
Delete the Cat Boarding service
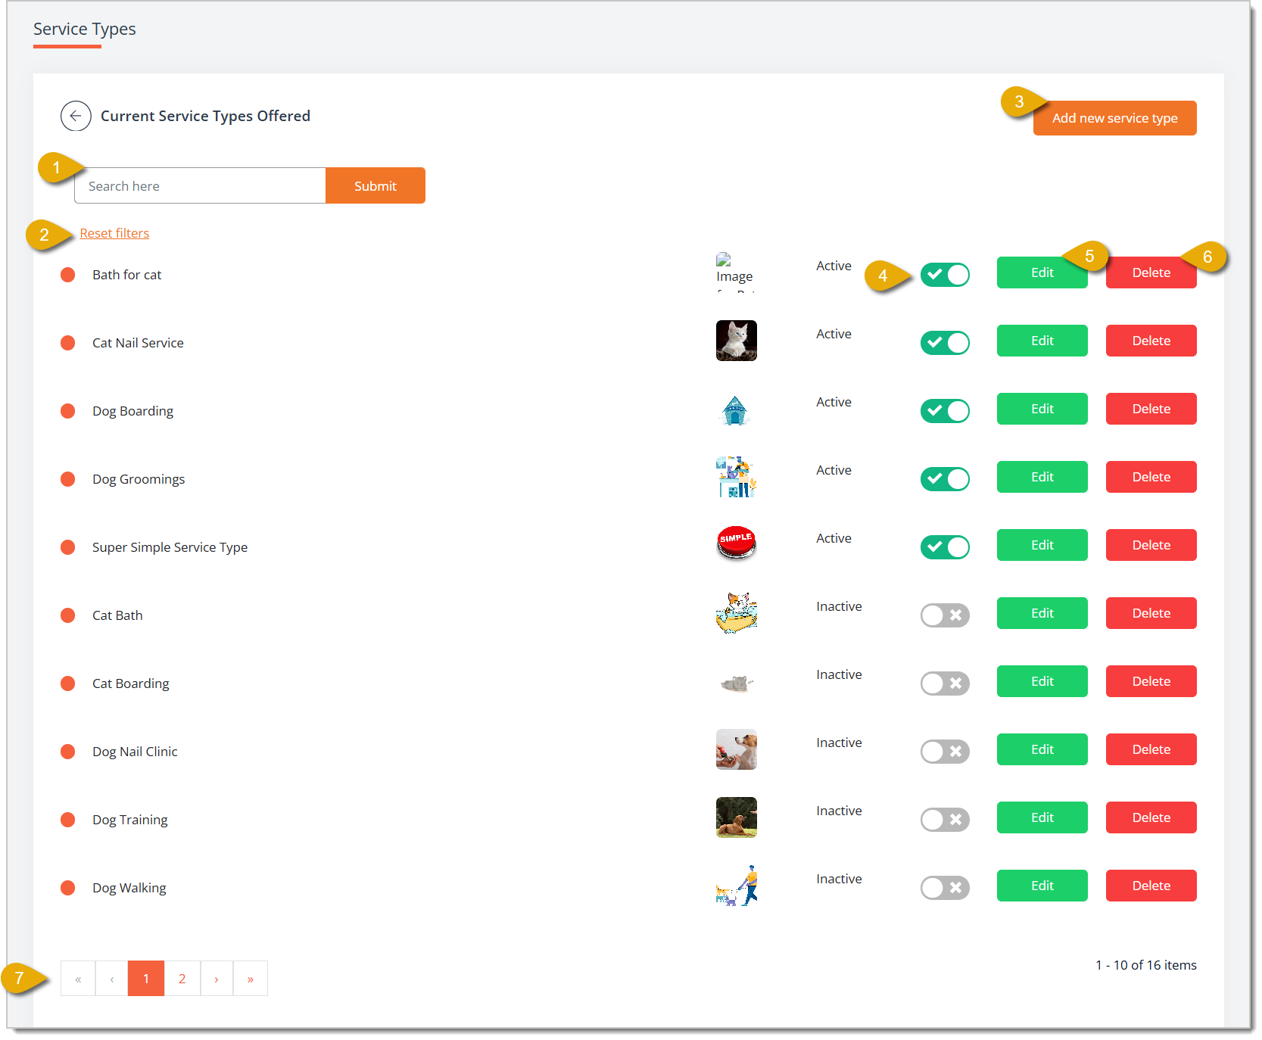(x=1151, y=681)
